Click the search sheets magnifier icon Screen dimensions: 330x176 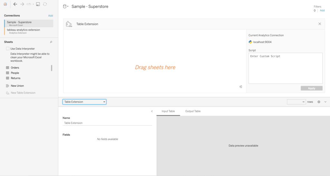pos(51,42)
